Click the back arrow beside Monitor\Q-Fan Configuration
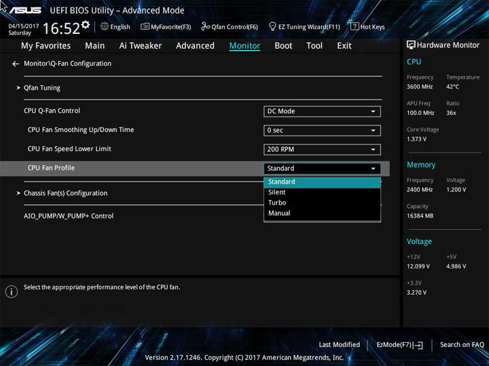Image resolution: width=489 pixels, height=366 pixels. tap(16, 64)
